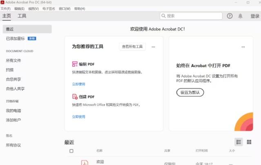Click the 编辑 PDF tool title
This screenshot has width=261, height=165.
coord(87,64)
